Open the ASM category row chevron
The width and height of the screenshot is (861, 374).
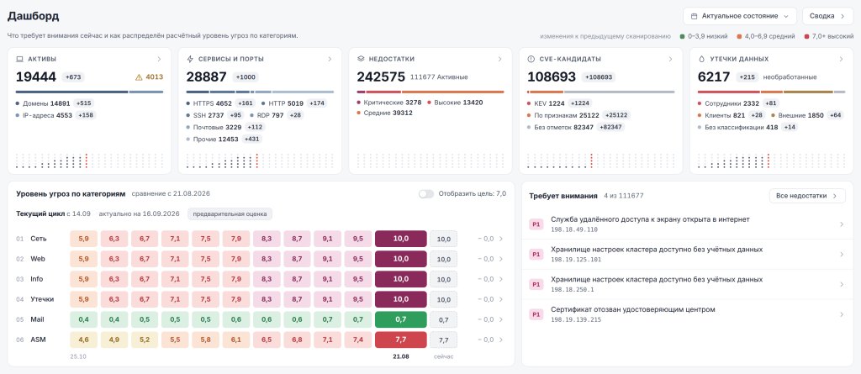[500, 340]
